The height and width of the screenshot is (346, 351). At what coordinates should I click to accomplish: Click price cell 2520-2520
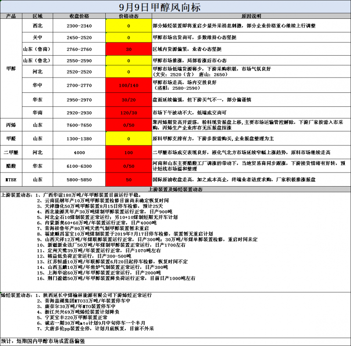point(79,71)
